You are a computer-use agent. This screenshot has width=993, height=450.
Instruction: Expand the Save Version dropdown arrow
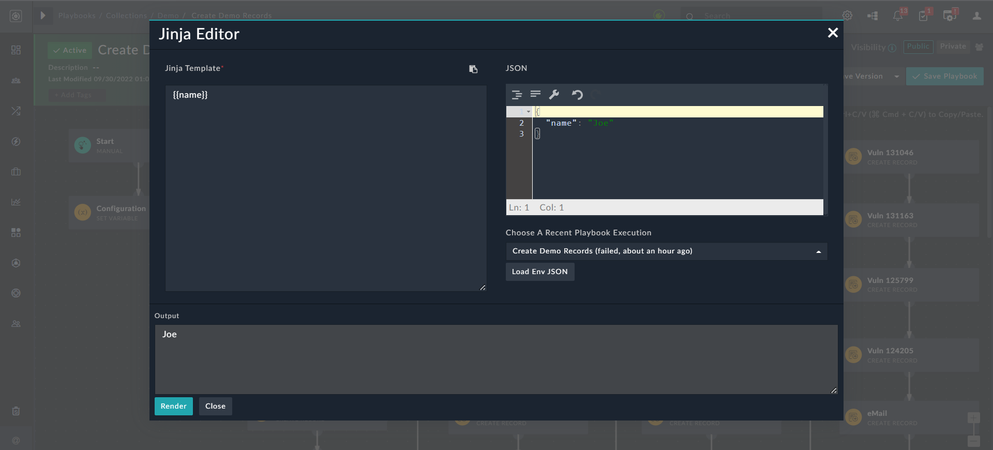[897, 77]
